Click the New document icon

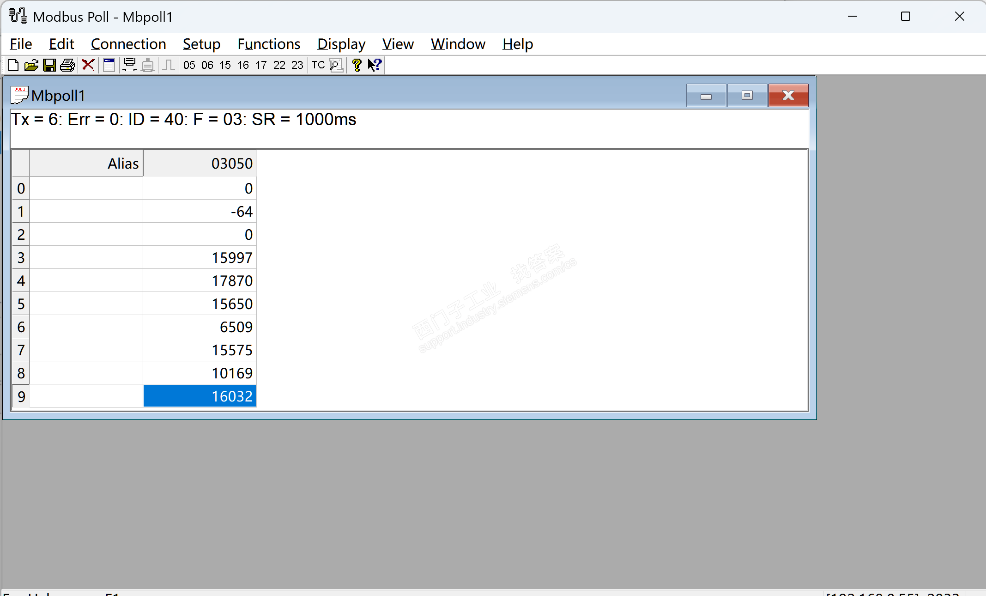13,65
